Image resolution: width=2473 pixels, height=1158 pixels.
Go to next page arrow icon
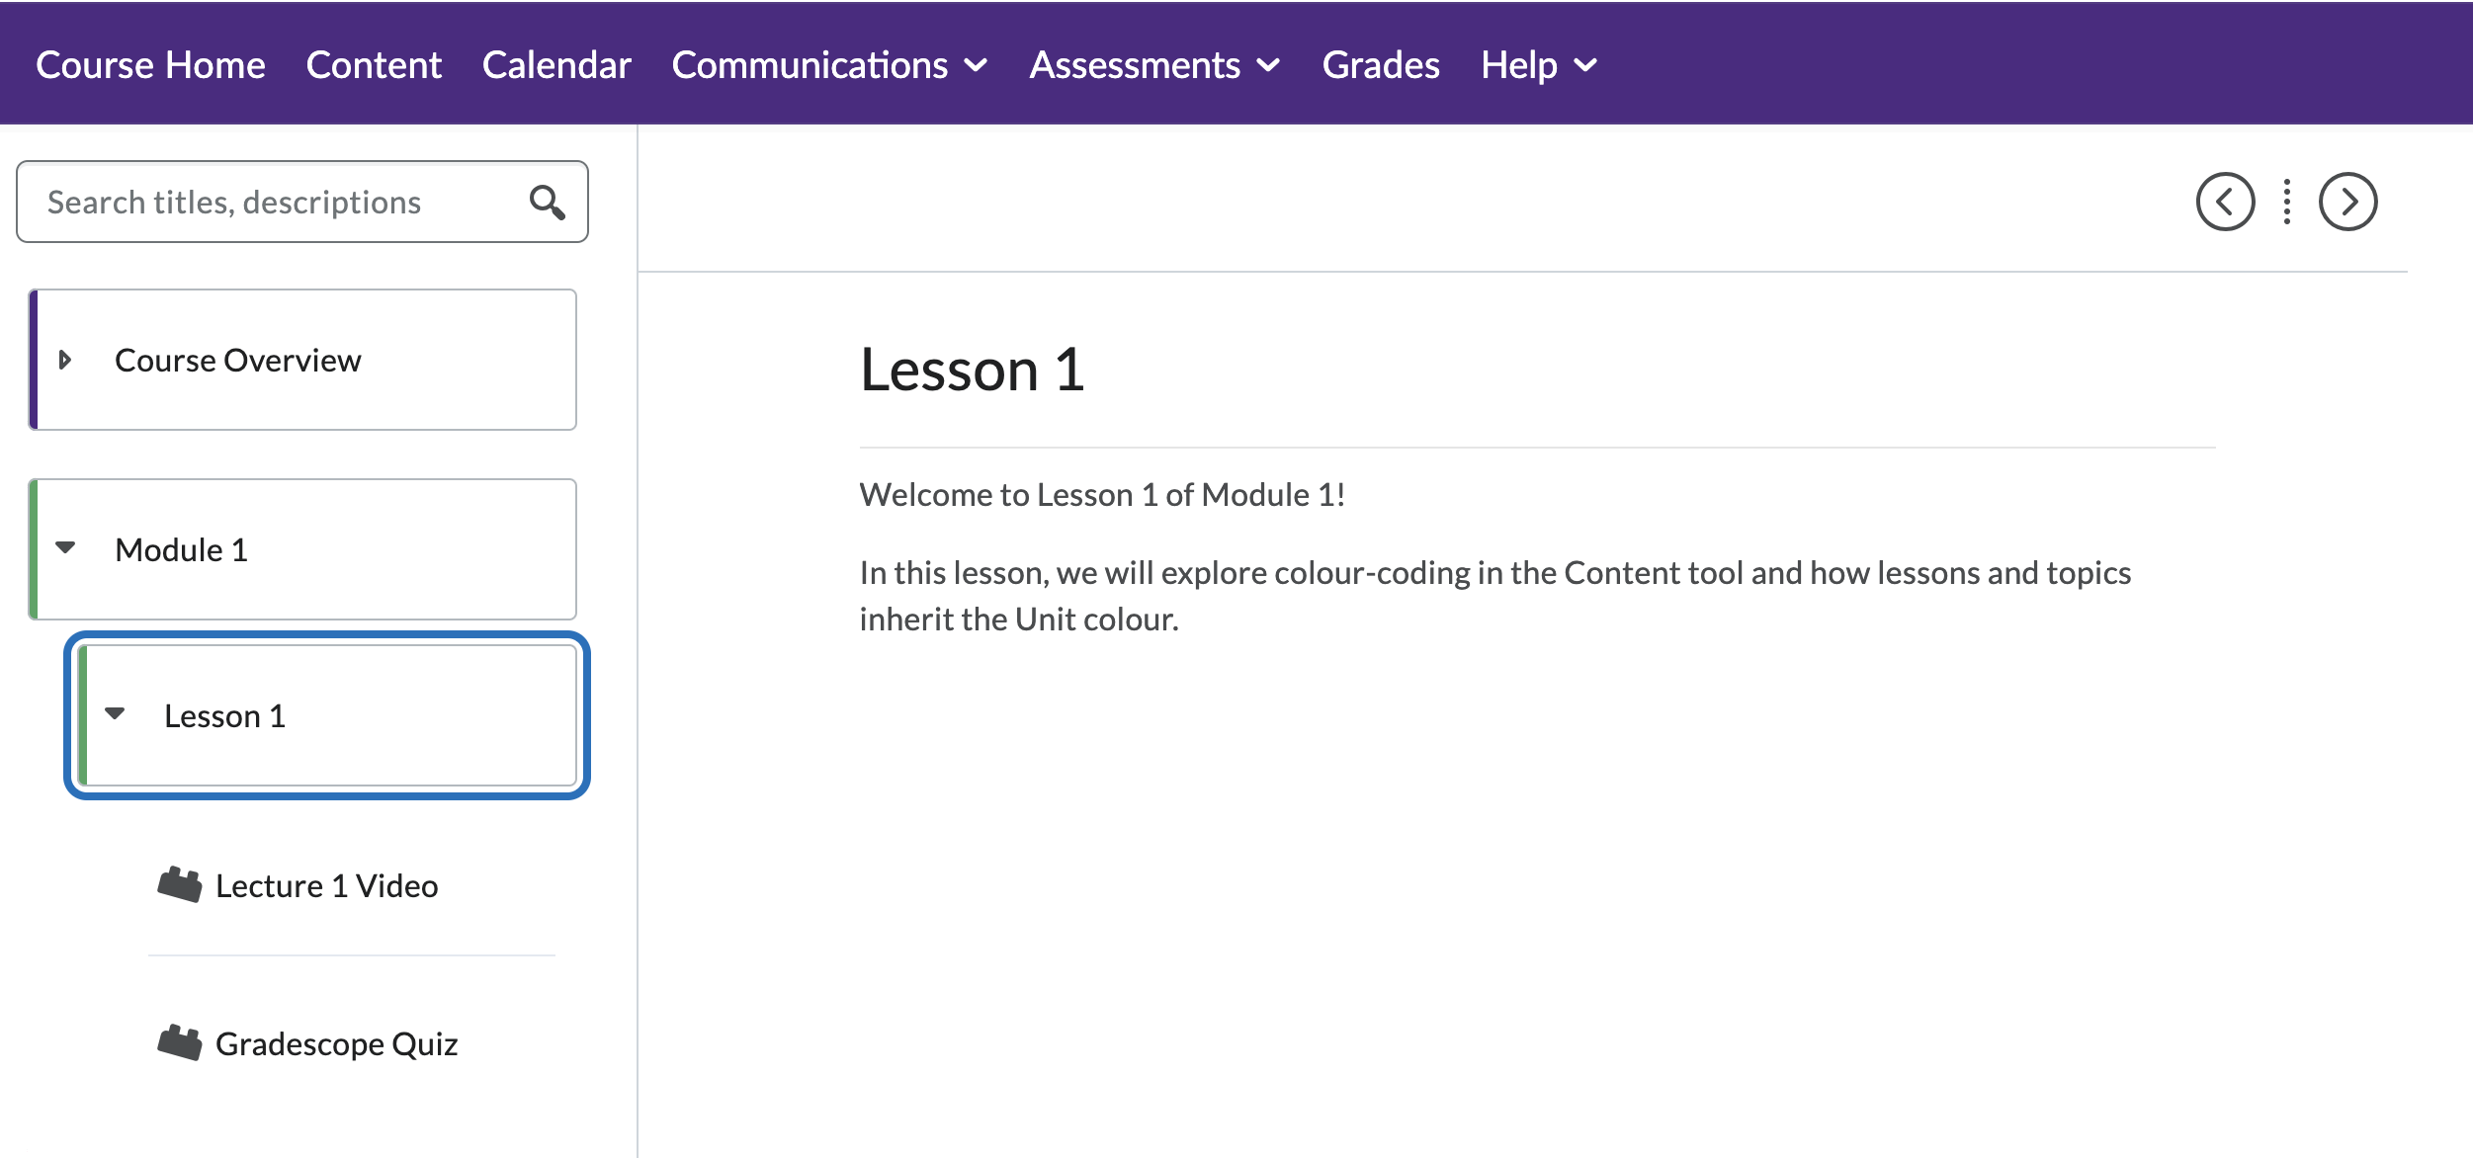pos(2347,202)
